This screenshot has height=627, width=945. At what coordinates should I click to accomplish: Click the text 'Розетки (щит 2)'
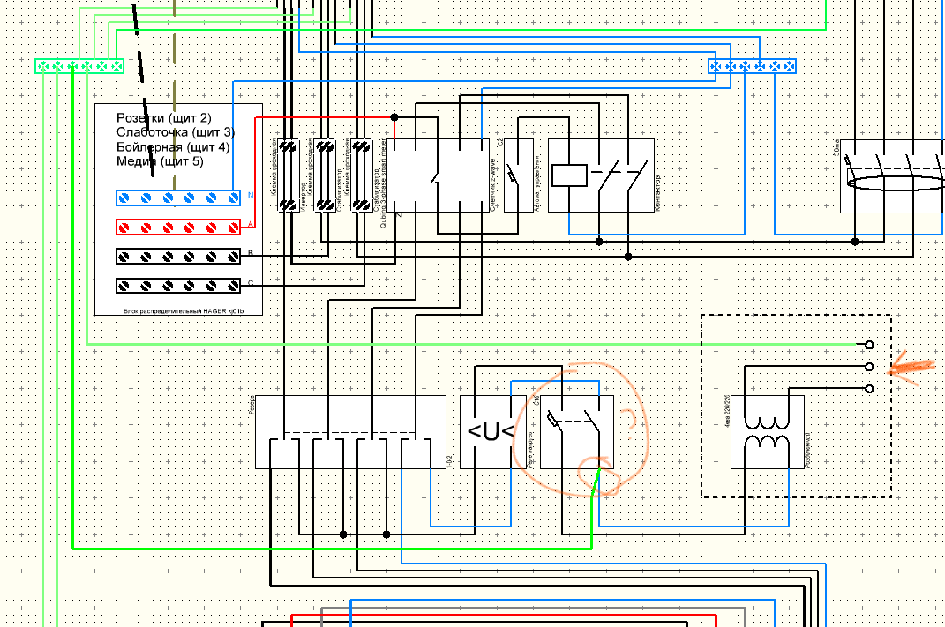pos(164,118)
